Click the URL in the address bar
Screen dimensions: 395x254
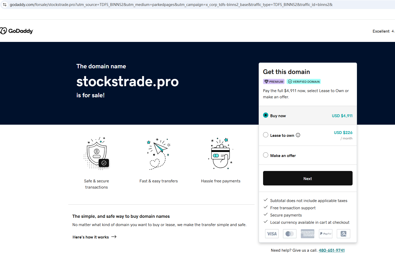[171, 5]
